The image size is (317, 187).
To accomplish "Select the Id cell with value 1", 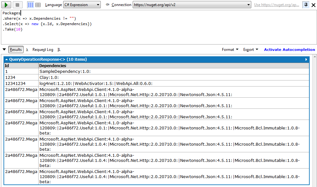I will pos(21,71).
